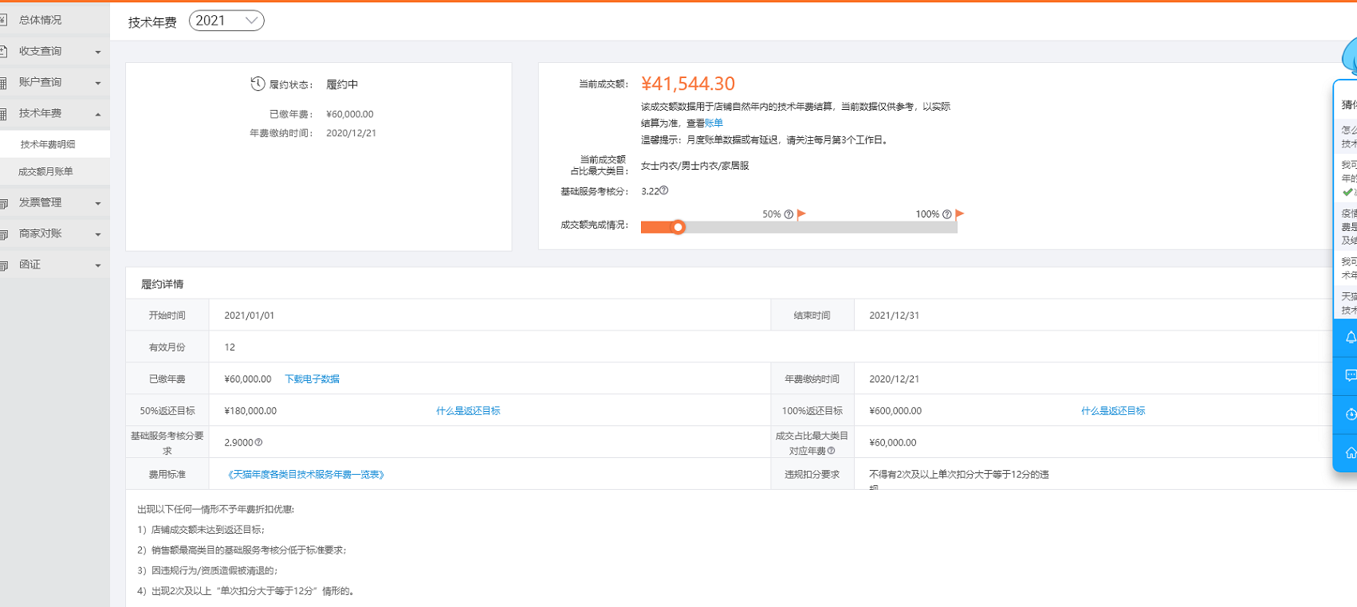
Task: Click the orange flag at 50% milestone
Action: coord(802,213)
